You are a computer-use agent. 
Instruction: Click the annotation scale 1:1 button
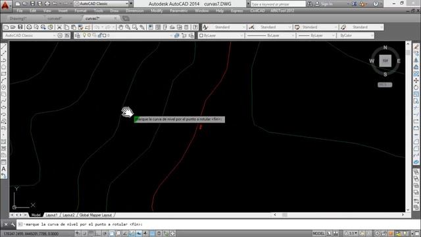(x=351, y=234)
